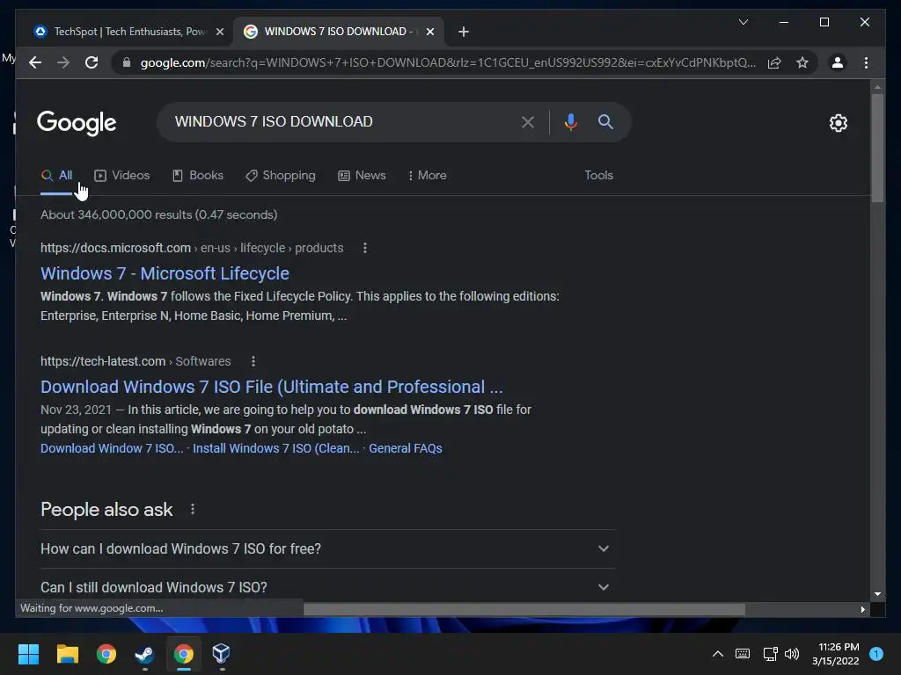The height and width of the screenshot is (675, 901).
Task: Expand Can I still download Windows 7 ISO
Action: click(327, 587)
